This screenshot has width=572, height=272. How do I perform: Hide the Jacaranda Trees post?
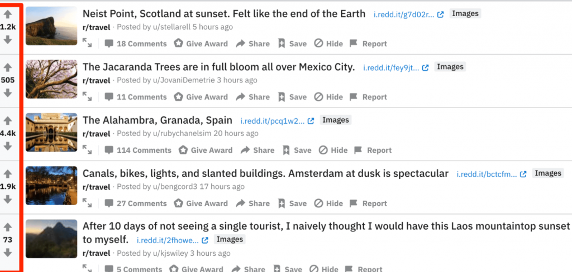click(x=328, y=97)
